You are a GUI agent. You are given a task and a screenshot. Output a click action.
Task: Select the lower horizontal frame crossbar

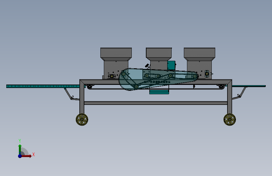point(156,103)
